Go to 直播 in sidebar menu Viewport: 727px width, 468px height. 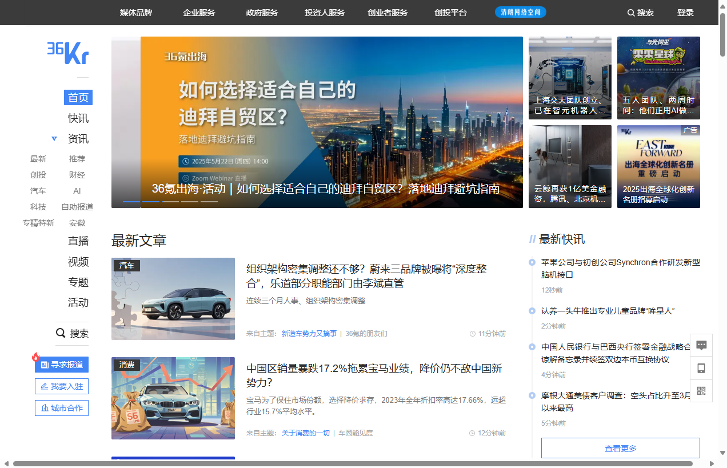[x=78, y=241]
